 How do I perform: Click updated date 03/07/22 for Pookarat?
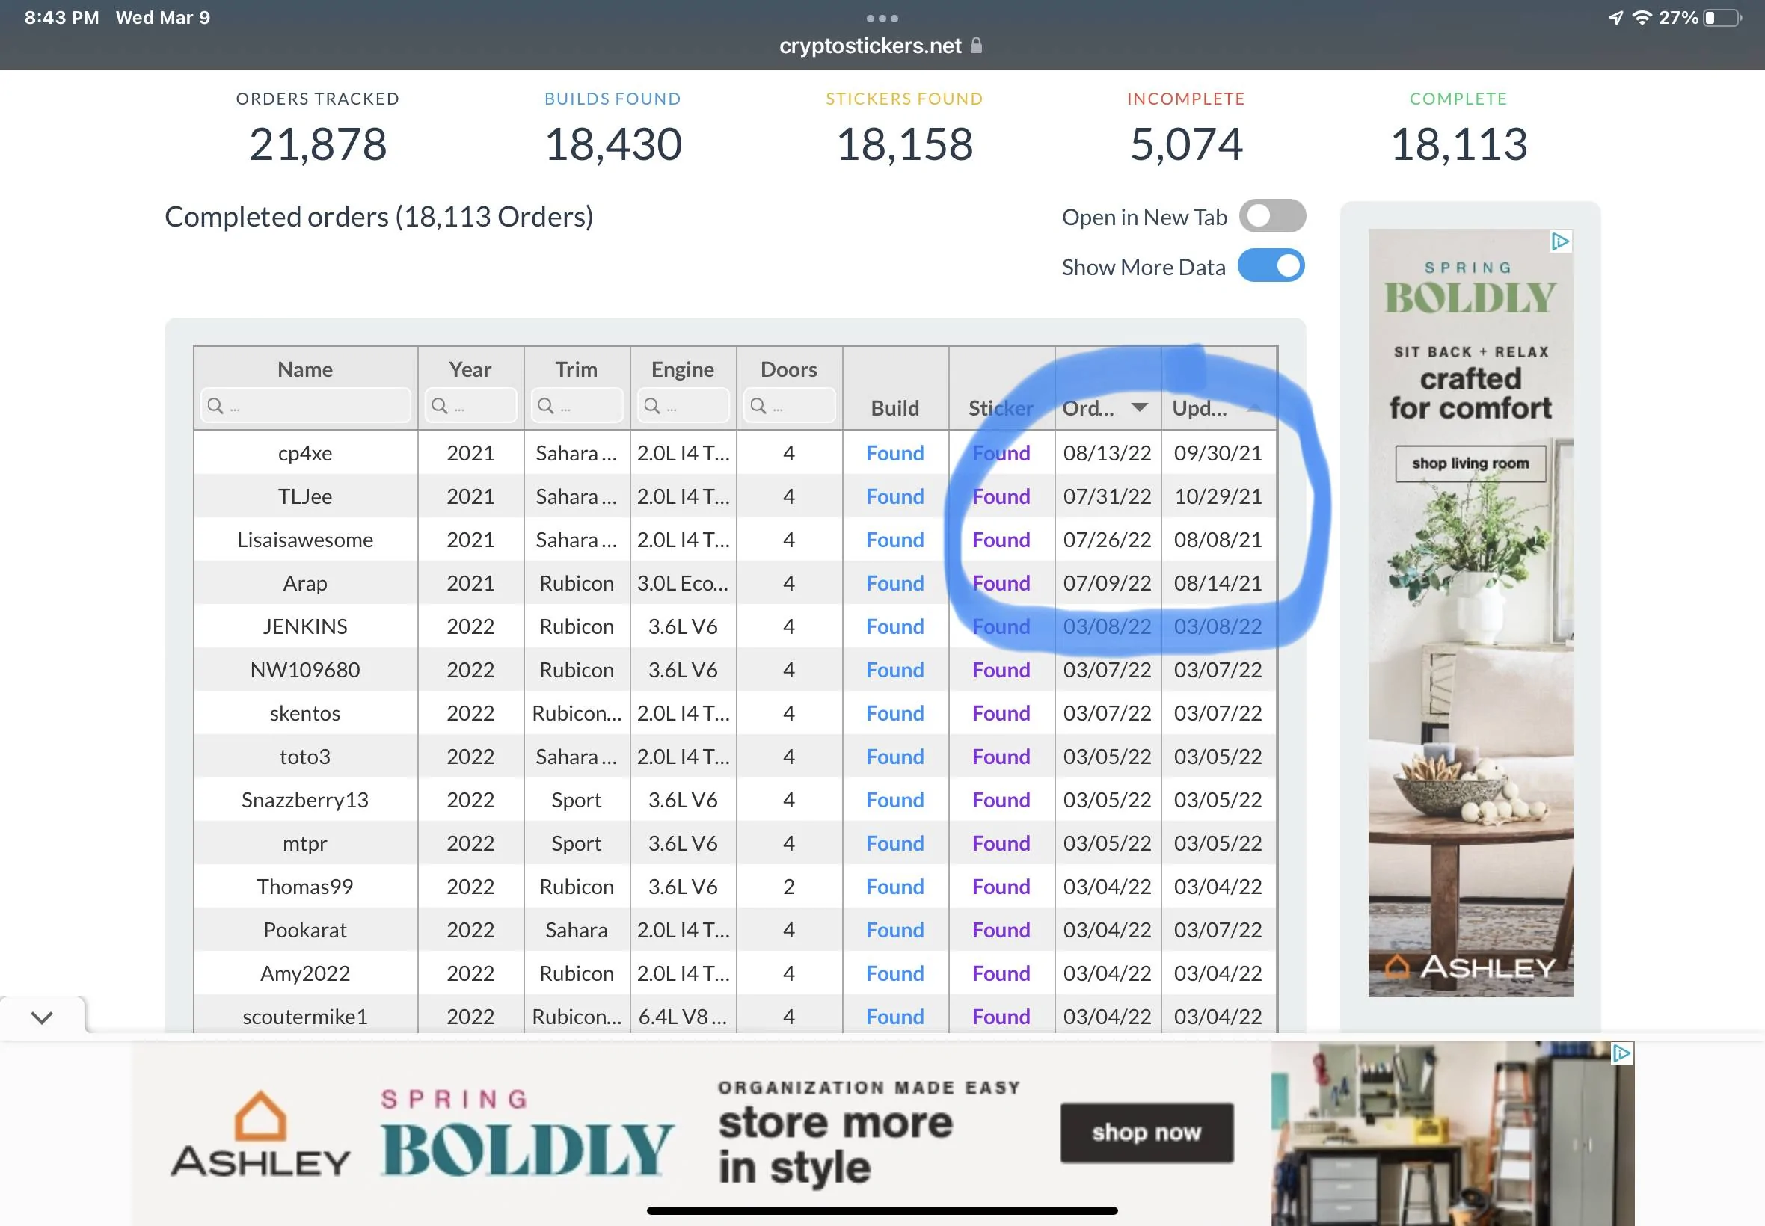click(1218, 930)
